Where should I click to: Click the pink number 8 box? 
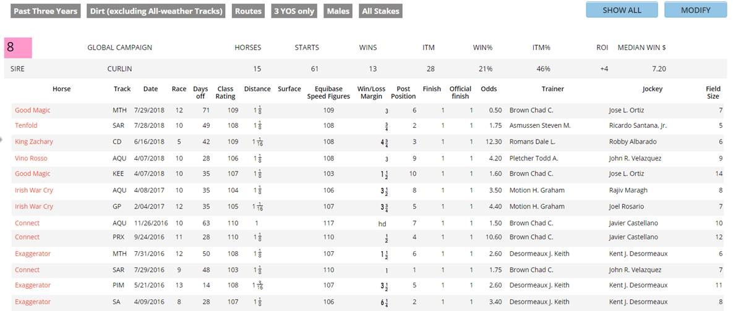pos(18,47)
